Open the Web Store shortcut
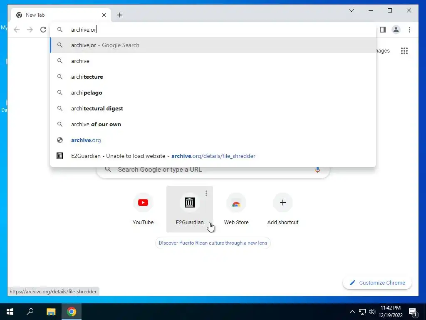 click(x=236, y=209)
